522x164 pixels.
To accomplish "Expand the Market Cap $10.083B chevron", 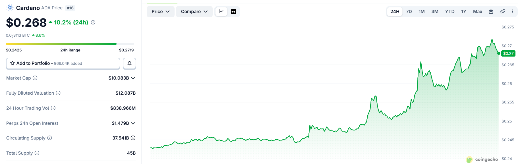I will click(133, 78).
